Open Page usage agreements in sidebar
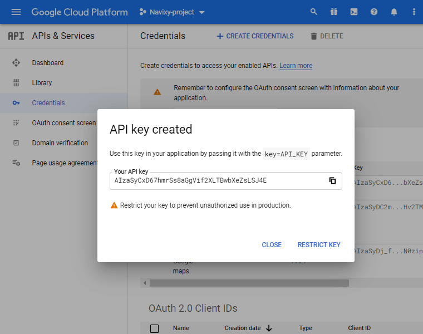Image resolution: width=423 pixels, height=334 pixels. 65,163
